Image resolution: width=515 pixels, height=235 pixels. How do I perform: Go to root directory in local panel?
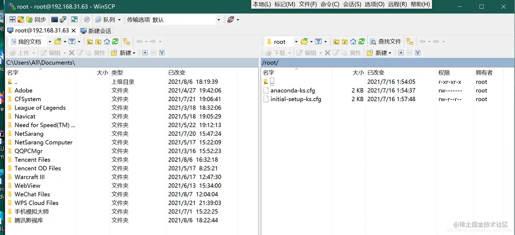tap(98, 42)
